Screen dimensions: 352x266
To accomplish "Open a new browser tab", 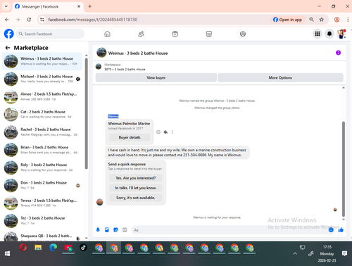I will (90, 6).
